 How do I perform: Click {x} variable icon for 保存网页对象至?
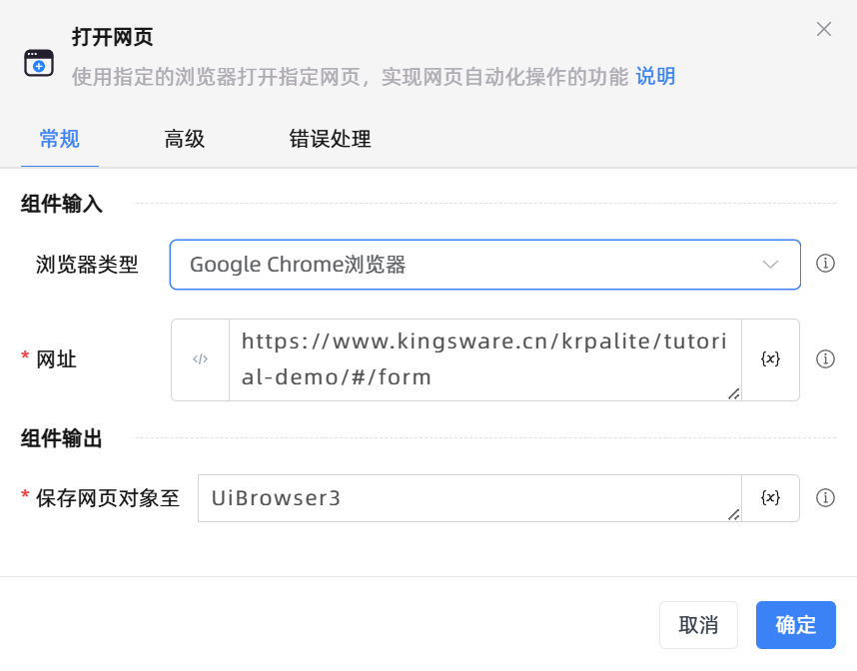(x=770, y=497)
